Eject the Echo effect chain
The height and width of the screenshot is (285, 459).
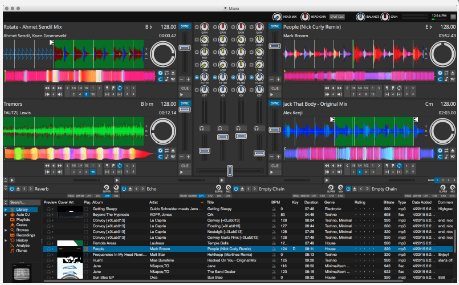130,189
